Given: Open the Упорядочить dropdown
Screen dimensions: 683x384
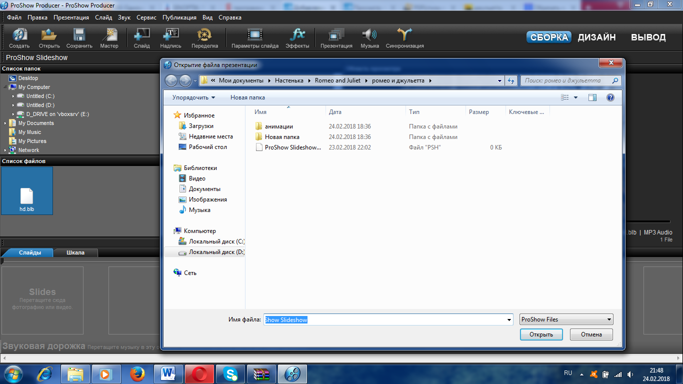Looking at the screenshot, I should (x=194, y=97).
